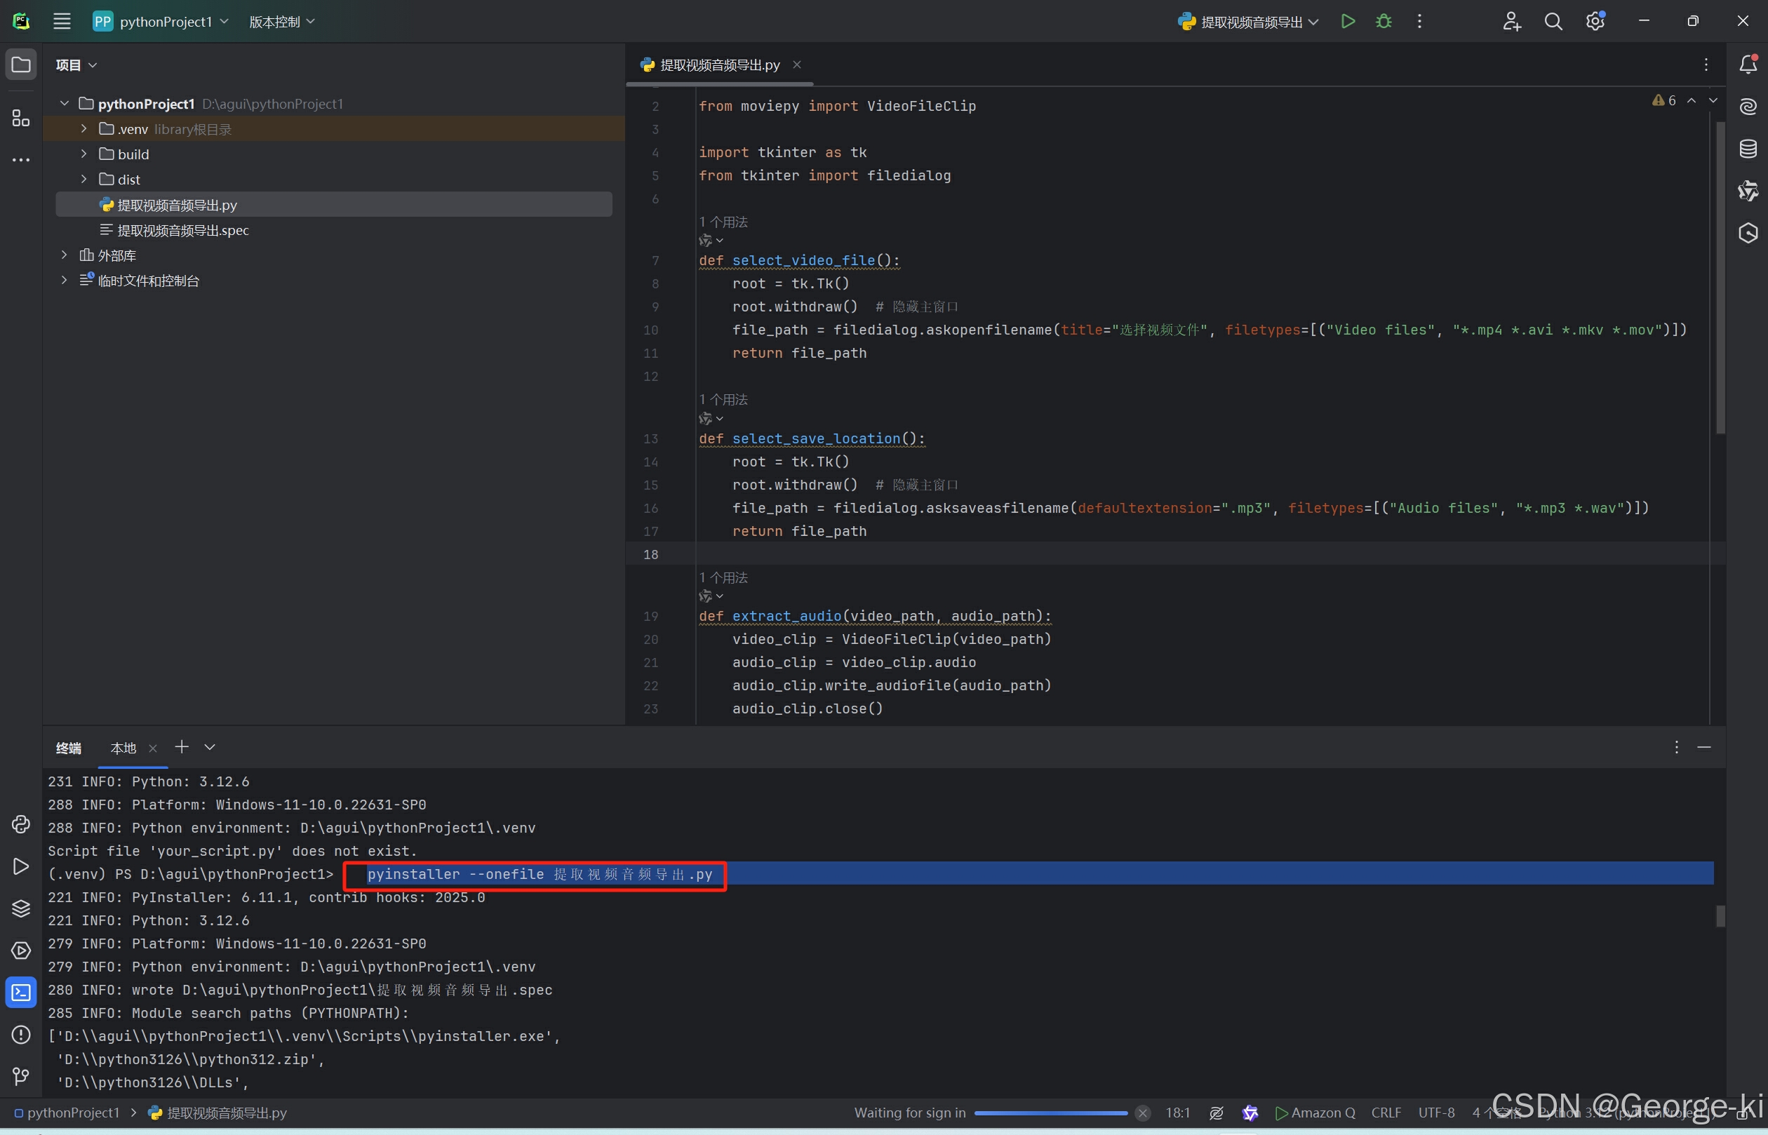Open the Python Packages tool window
1768x1135 pixels.
(x=20, y=908)
